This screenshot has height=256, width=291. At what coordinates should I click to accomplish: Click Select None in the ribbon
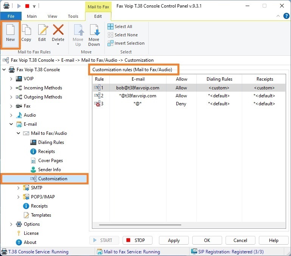click(x=123, y=35)
